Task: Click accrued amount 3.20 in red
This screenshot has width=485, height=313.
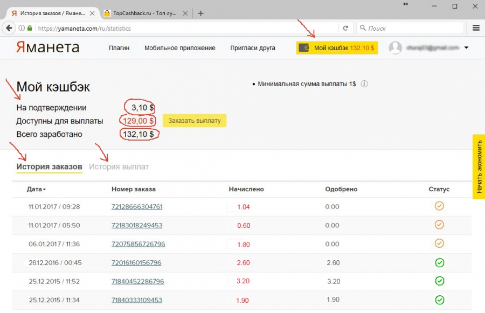Action: (243, 281)
